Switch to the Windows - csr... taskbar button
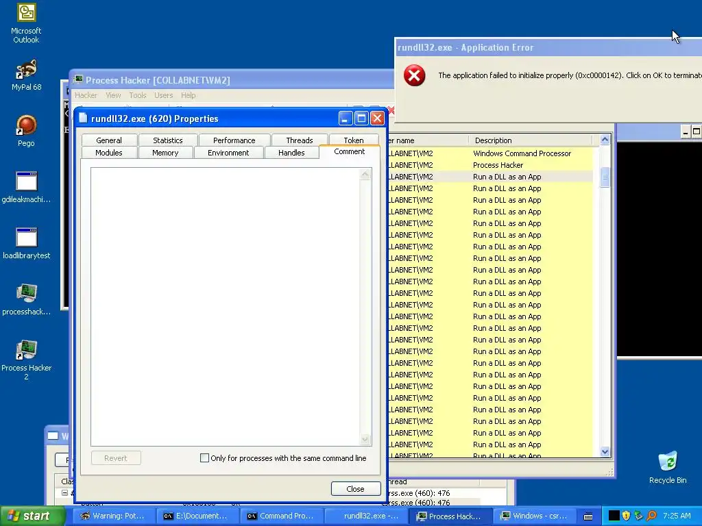The width and height of the screenshot is (702, 526). coord(535,516)
